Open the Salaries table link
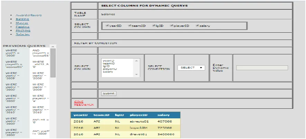 click(22, 34)
